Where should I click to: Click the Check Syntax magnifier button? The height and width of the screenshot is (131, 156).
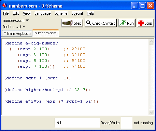[x=101, y=23]
